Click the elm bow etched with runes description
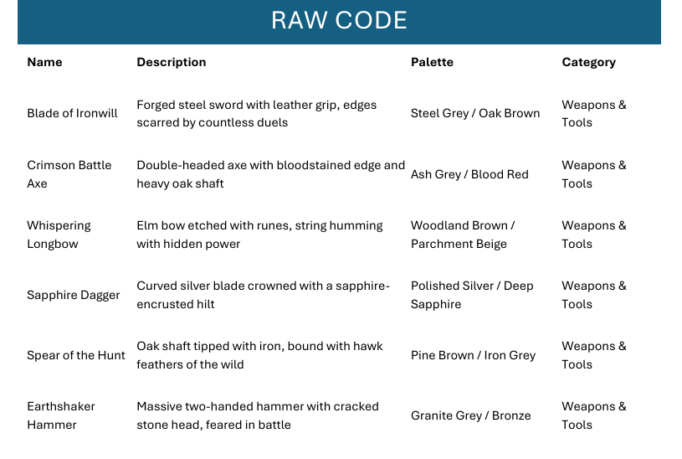The image size is (682, 459). (x=259, y=235)
